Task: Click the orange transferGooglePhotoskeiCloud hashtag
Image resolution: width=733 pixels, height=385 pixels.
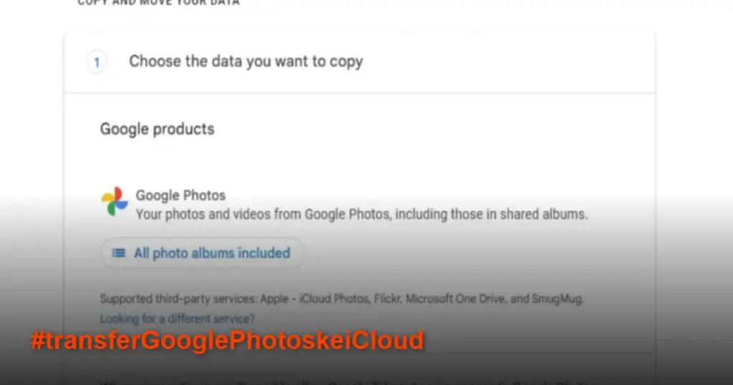Action: tap(227, 341)
